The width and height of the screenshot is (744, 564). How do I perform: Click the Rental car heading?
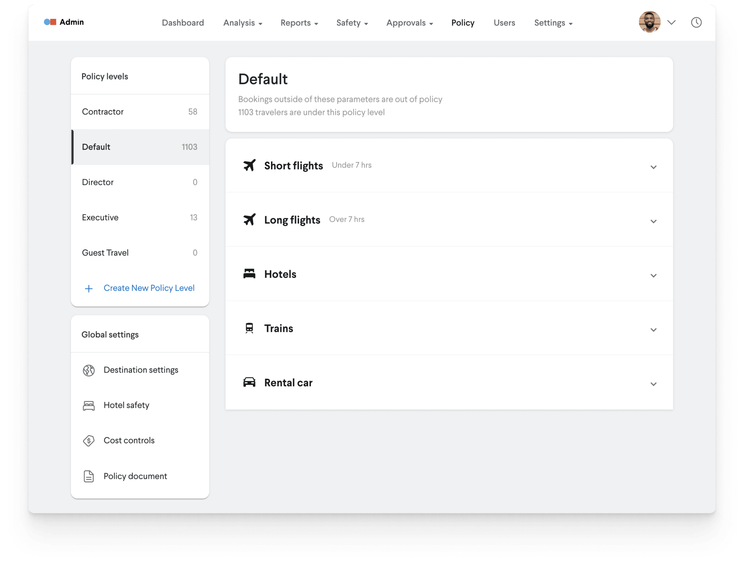(x=288, y=383)
